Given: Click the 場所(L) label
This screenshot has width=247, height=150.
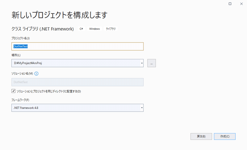Looking at the screenshot, I should pyautogui.click(x=16, y=55).
